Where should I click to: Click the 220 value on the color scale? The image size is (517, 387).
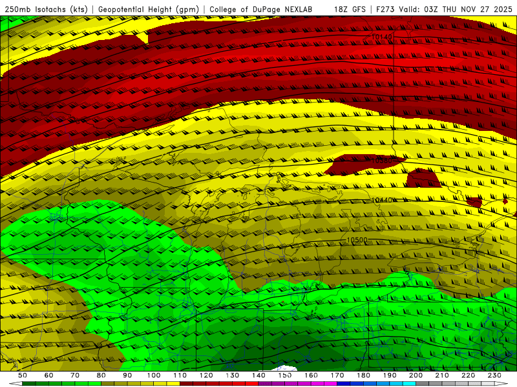[x=468, y=375]
